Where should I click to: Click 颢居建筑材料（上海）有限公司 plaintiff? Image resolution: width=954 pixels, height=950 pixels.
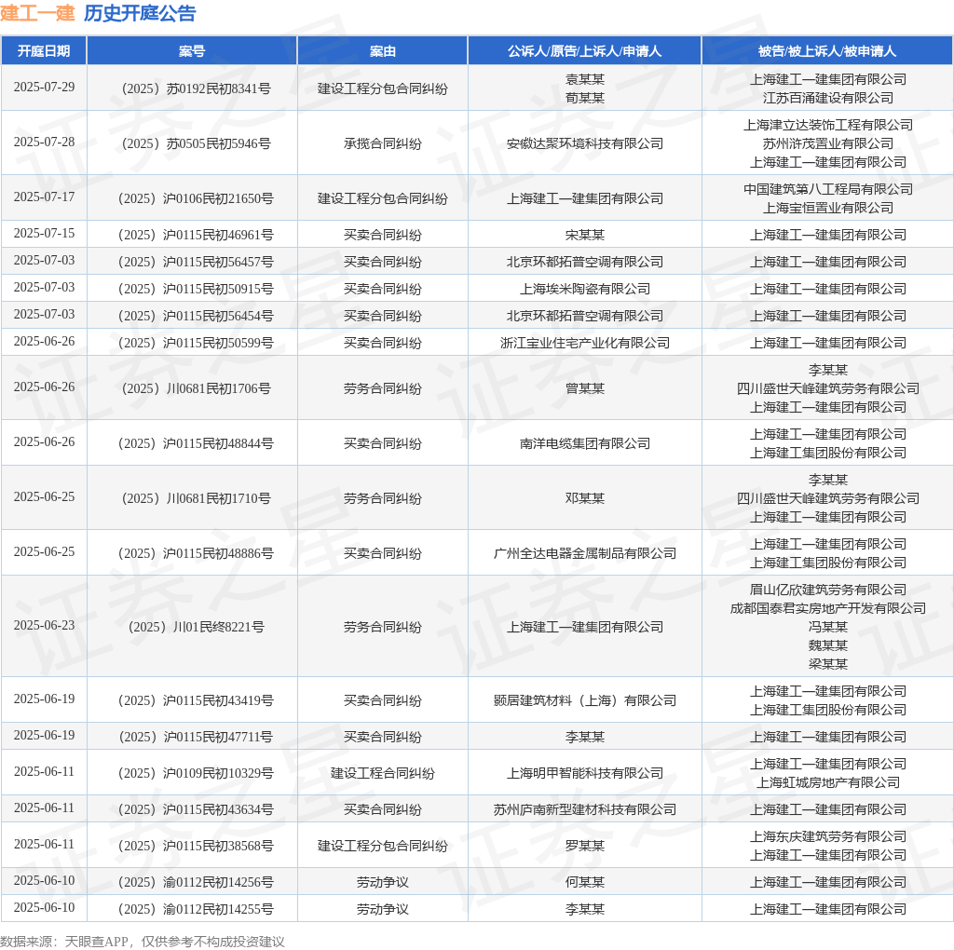coord(585,700)
